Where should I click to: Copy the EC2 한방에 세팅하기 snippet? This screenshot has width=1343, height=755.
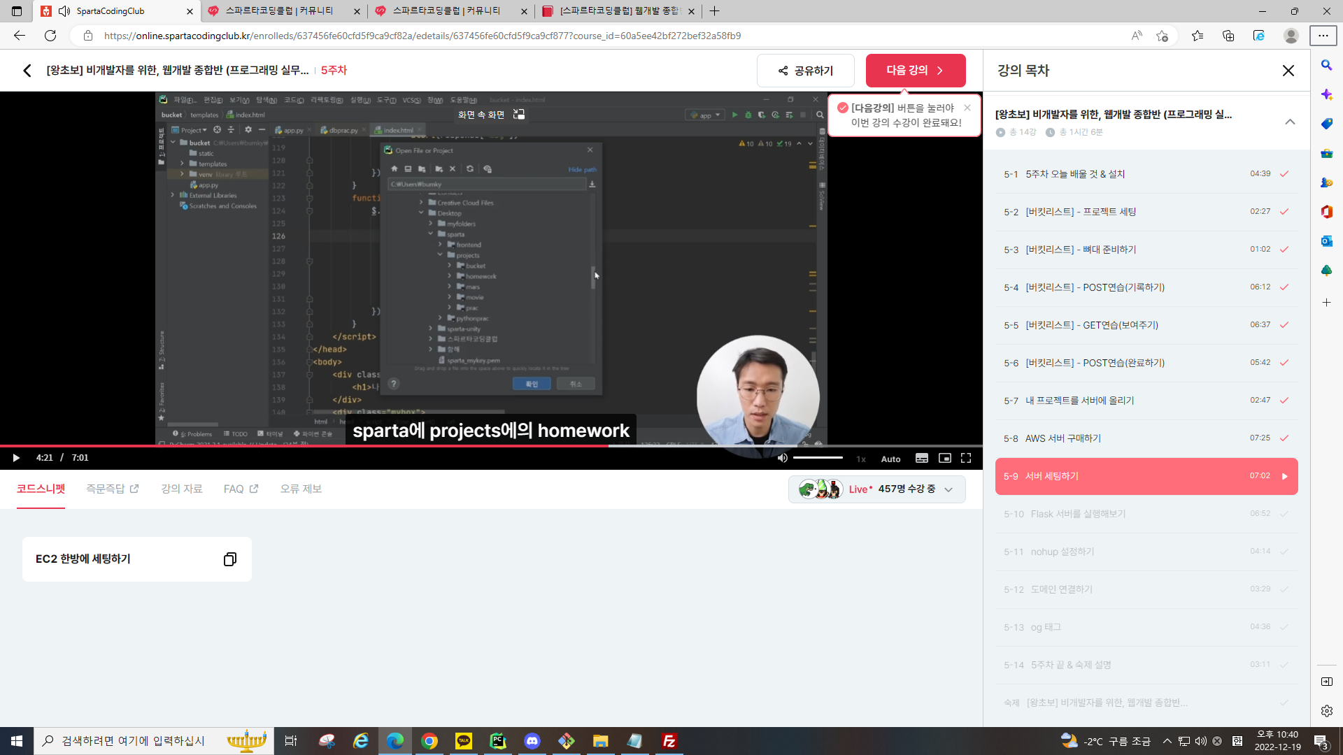230,559
